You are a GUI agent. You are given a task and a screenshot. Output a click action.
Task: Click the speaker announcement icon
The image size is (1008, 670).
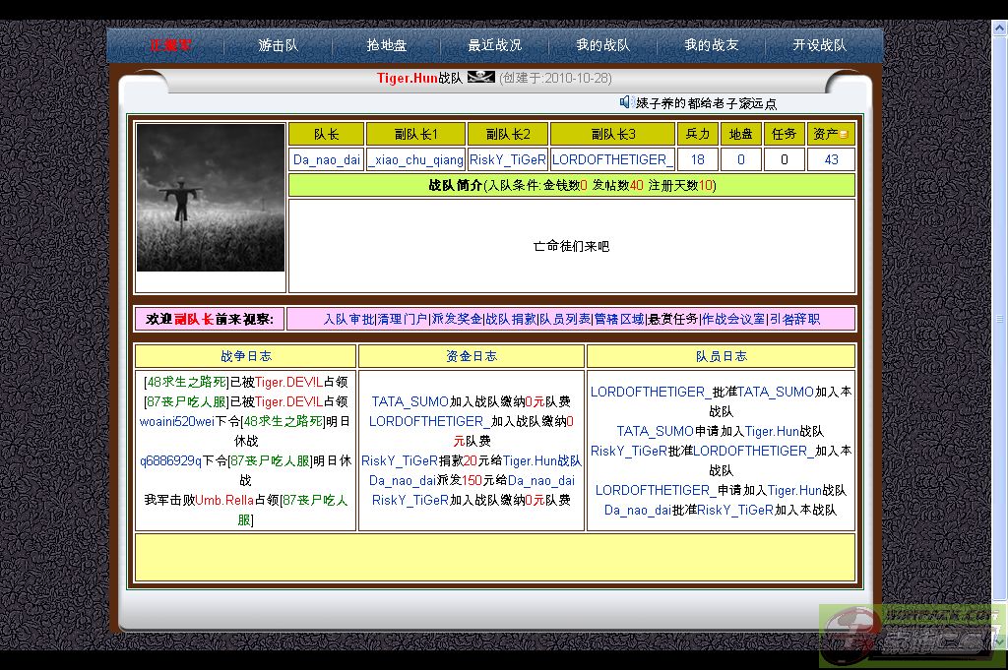625,102
